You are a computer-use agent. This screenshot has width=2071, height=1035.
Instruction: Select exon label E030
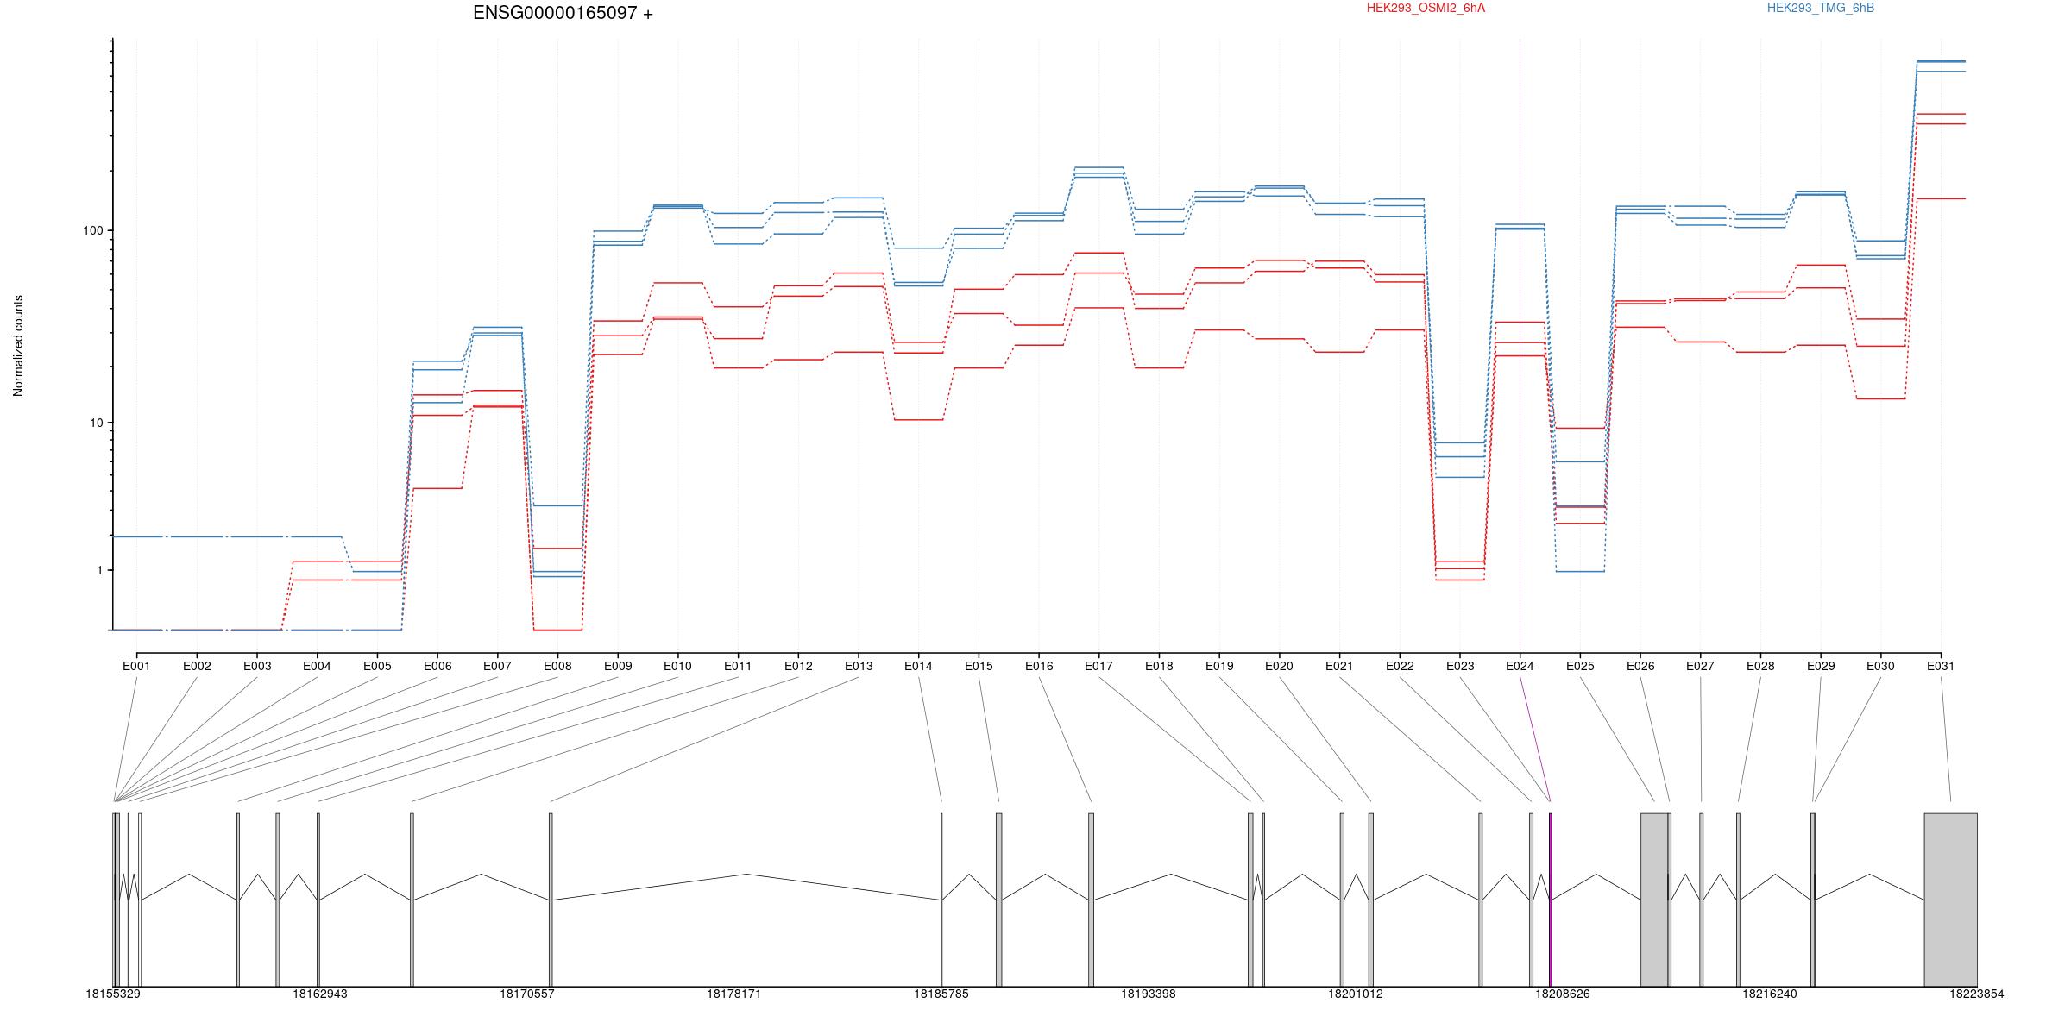point(1880,666)
